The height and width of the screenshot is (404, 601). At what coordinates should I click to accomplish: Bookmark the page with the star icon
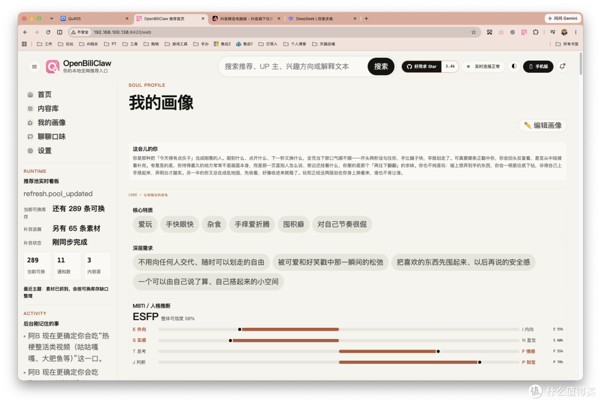[474, 32]
